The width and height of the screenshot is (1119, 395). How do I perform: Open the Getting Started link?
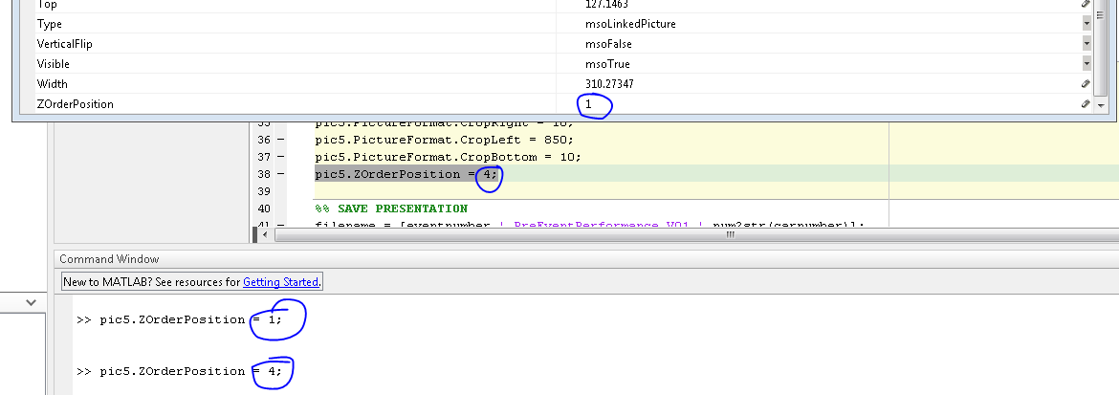point(281,282)
